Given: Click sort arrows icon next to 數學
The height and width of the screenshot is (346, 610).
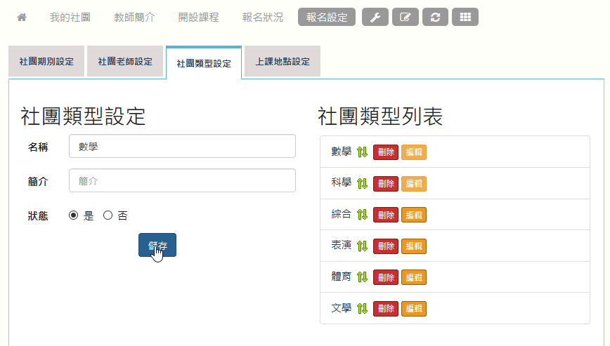Looking at the screenshot, I should [x=363, y=152].
